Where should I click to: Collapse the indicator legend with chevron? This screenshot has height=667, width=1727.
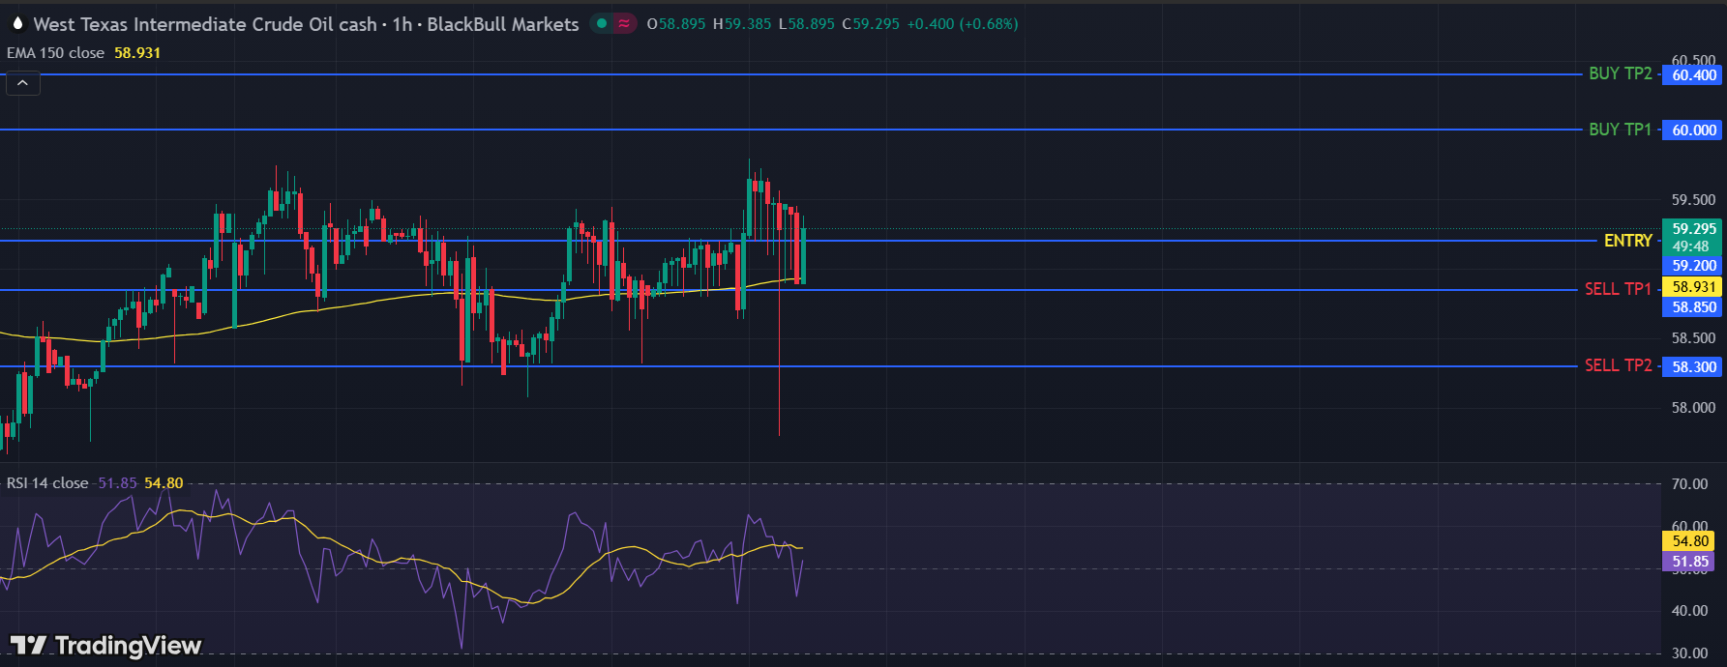pyautogui.click(x=23, y=83)
